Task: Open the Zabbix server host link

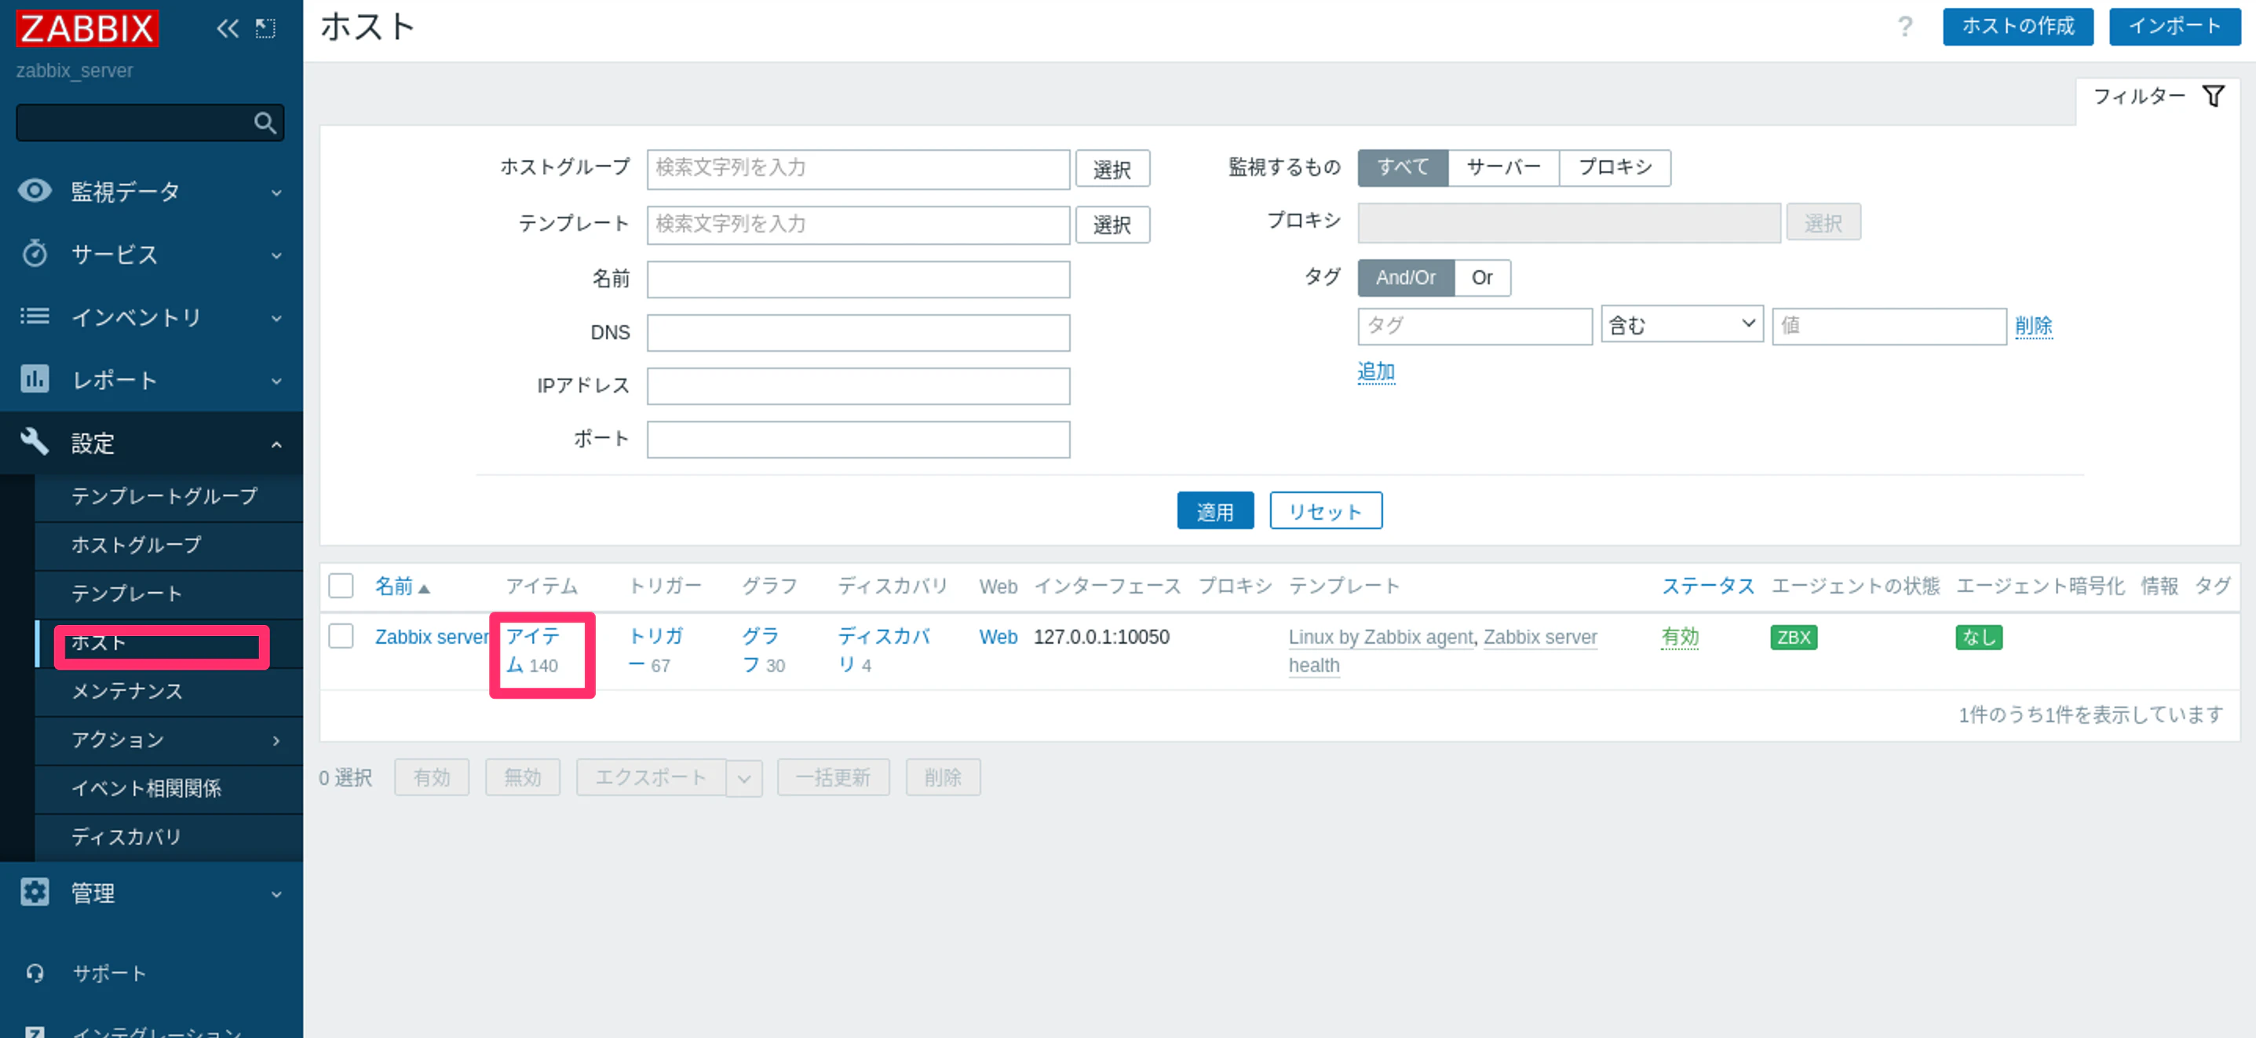Action: tap(432, 637)
